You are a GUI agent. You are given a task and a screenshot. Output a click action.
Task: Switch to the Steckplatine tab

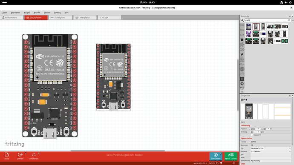click(x=36, y=17)
